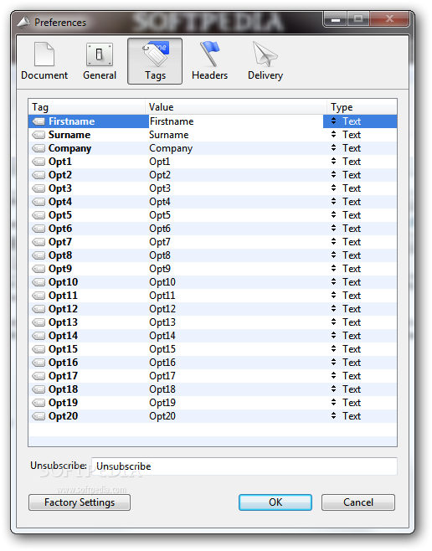432x551 pixels.
Task: Select the bold Opt10 tag name
Action: point(64,282)
